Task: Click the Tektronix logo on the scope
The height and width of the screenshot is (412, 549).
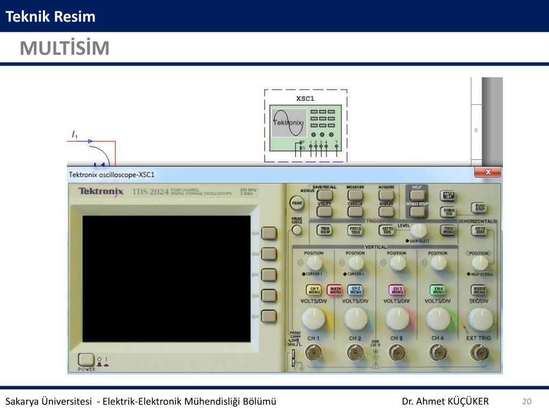Action: pyautogui.click(x=101, y=192)
